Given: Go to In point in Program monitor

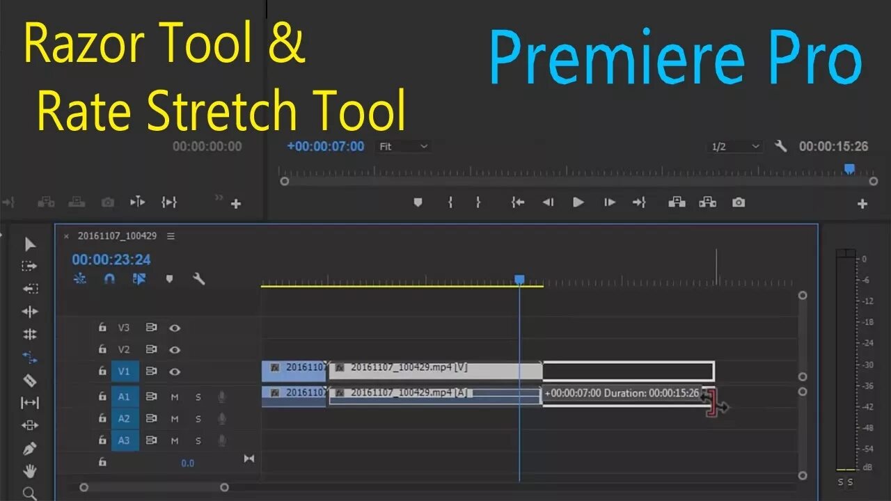Looking at the screenshot, I should pyautogui.click(x=518, y=202).
